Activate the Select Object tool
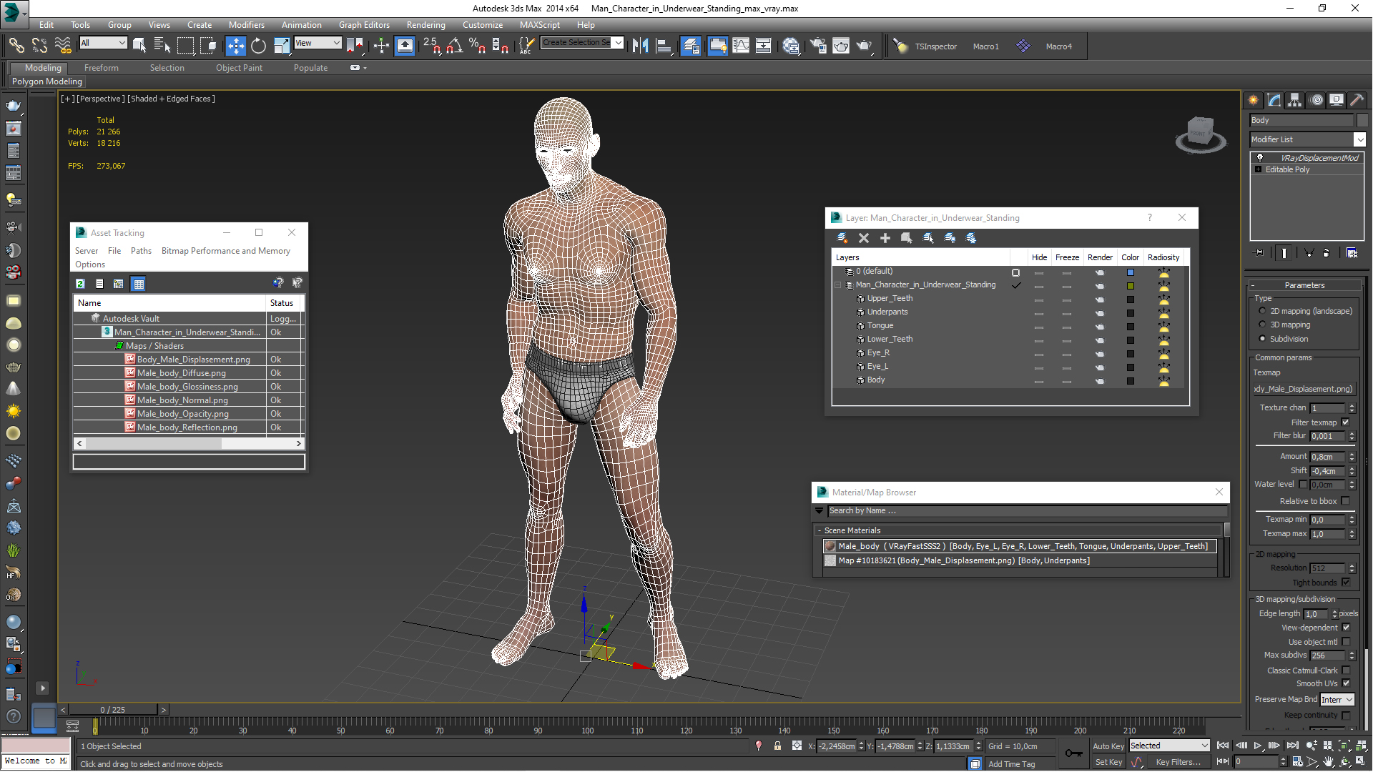 (139, 46)
